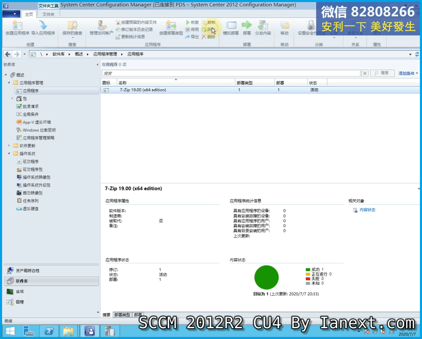Open 修订版本历史记录 from the ribbon
Image resolution: width=422 pixels, height=339 pixels.
[134, 30]
